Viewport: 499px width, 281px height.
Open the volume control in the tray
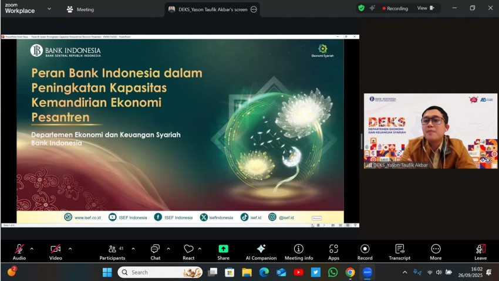pyautogui.click(x=439, y=272)
